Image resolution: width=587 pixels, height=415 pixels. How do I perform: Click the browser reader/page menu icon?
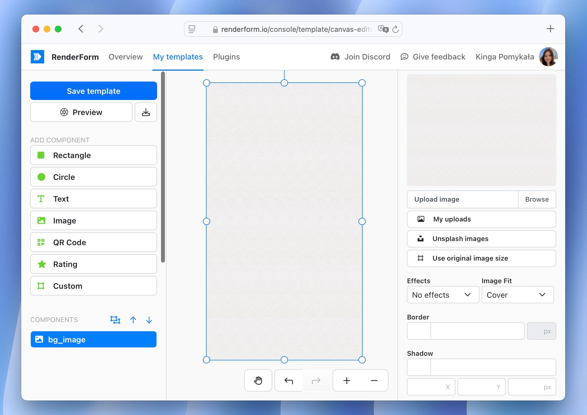point(192,29)
